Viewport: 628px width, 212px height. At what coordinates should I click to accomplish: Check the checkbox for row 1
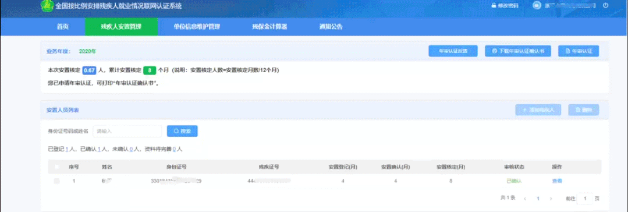[x=56, y=181]
